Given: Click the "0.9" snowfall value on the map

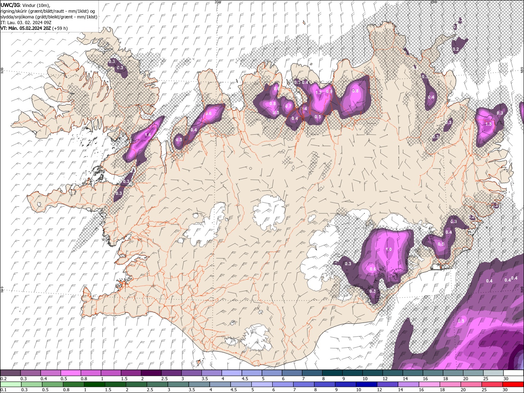Looking at the screenshot, I should [x=329, y=91].
